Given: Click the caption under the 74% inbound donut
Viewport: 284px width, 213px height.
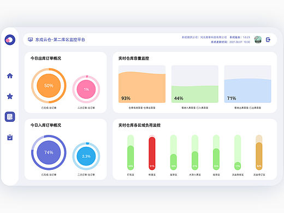Looking at the screenshot, I should [x=49, y=175].
